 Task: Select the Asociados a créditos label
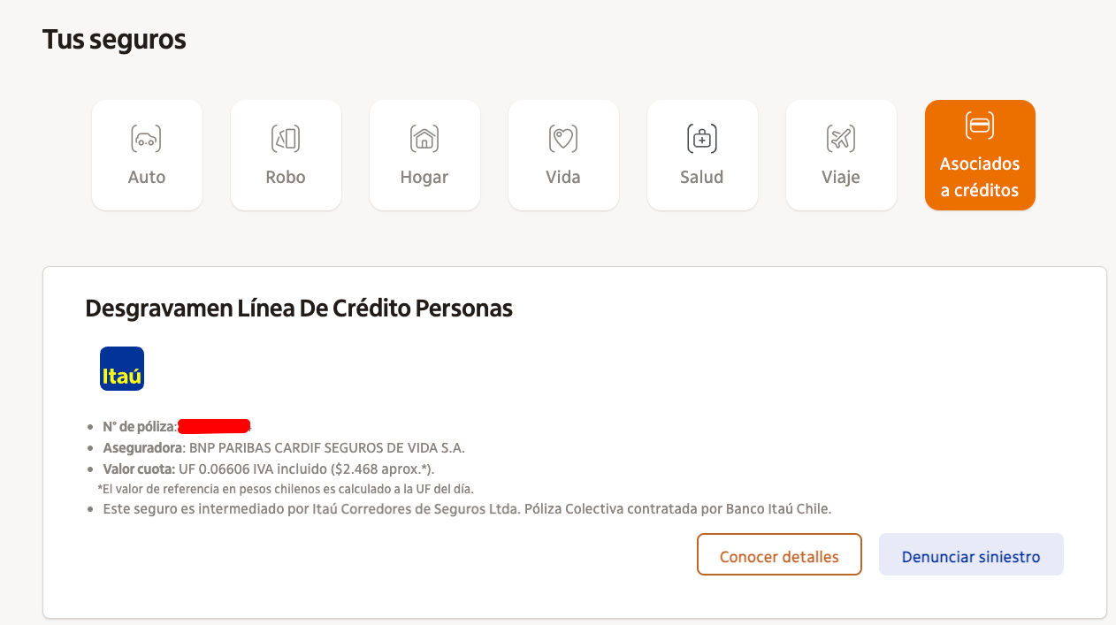click(x=979, y=177)
